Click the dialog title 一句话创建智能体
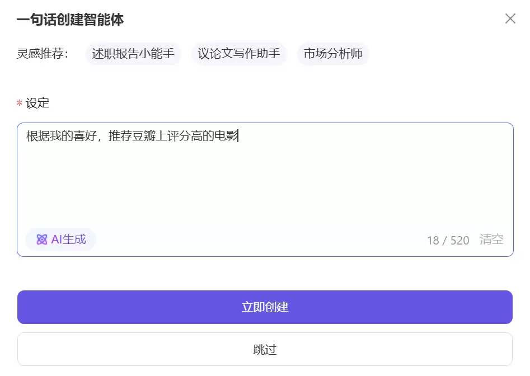This screenshot has width=530, height=376. [x=71, y=19]
